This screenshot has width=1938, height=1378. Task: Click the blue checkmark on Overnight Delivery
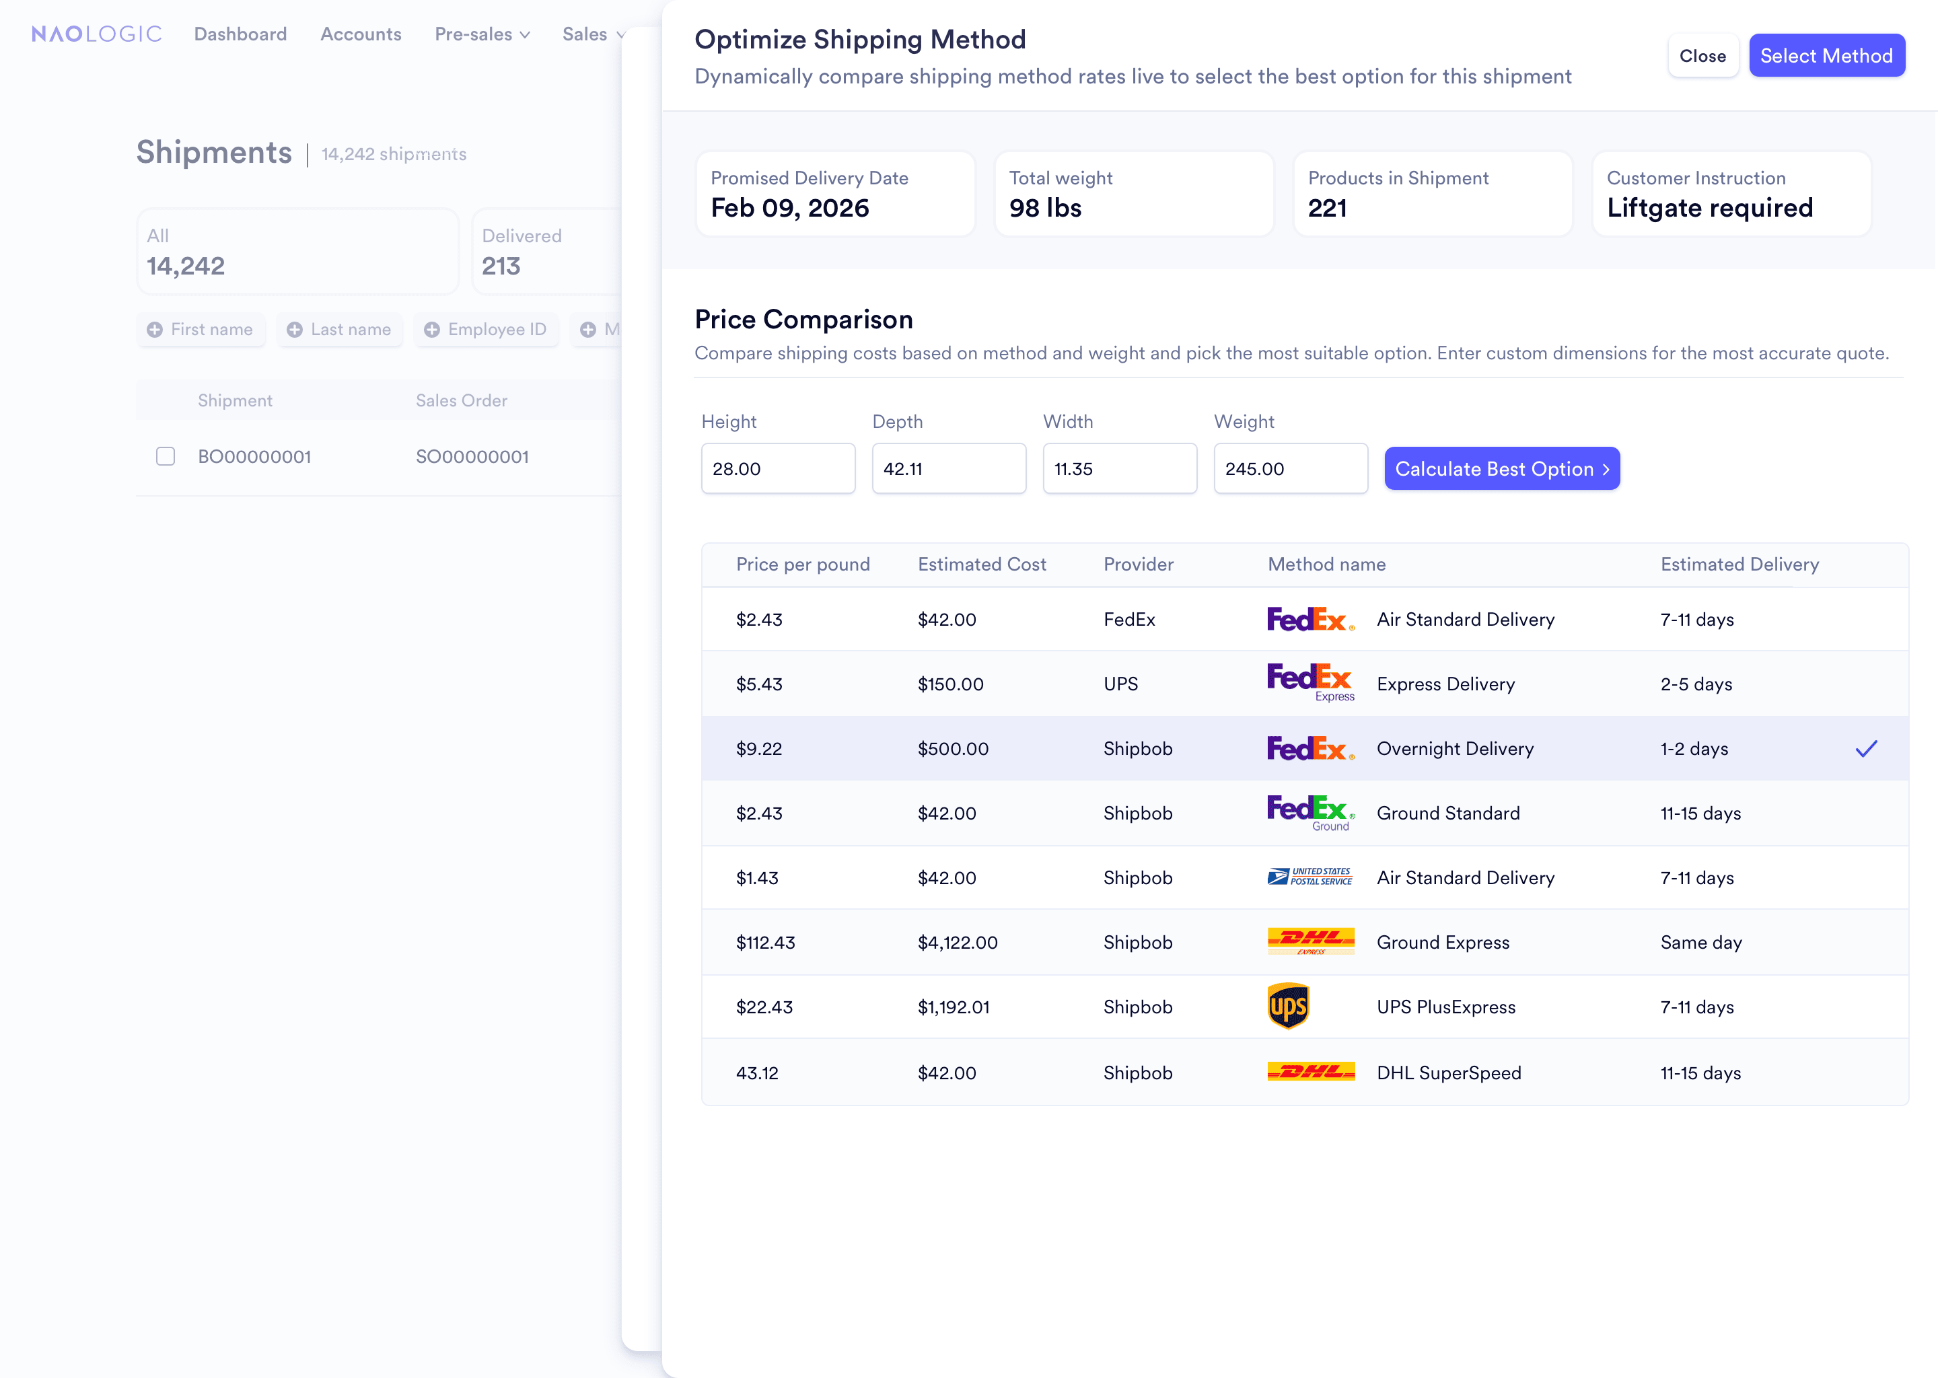[x=1866, y=748]
